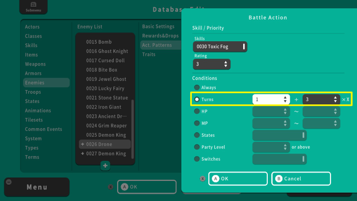Select the Always condition radio
Viewport: 357px width, 201px height.
197,87
